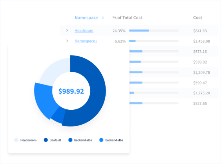Viewport: 221px width, 164px height.
Task: Expand the Headroom row chevron
Action: pos(67,31)
